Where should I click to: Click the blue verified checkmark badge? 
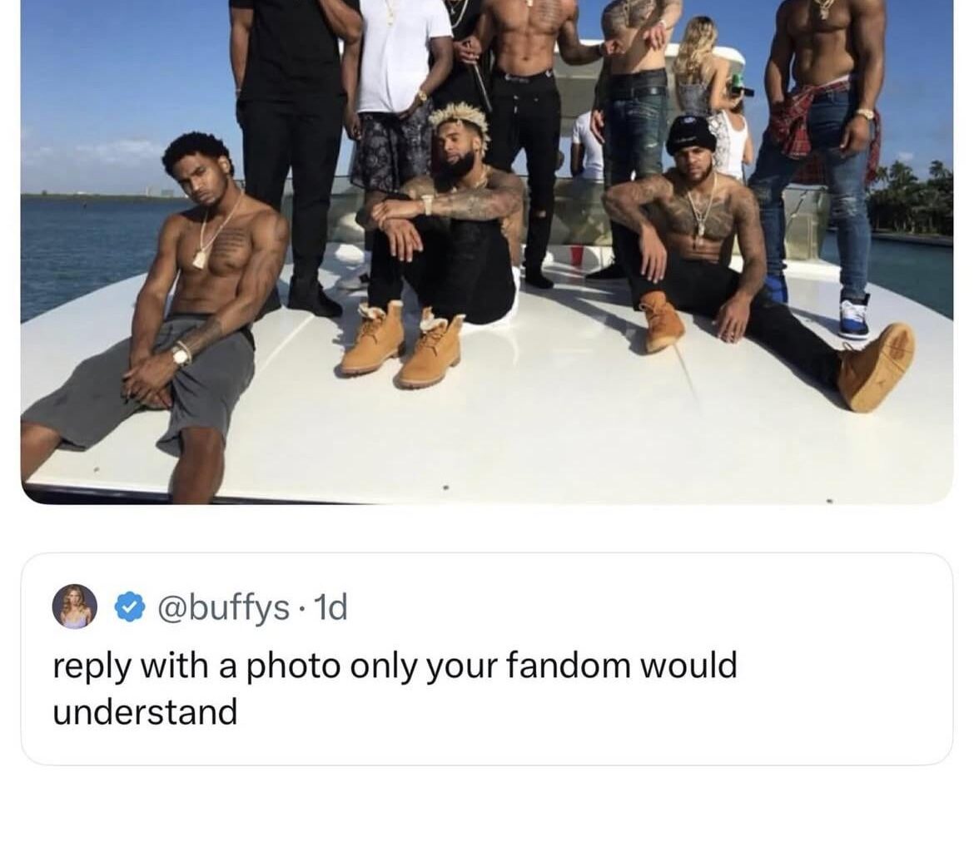tap(129, 607)
